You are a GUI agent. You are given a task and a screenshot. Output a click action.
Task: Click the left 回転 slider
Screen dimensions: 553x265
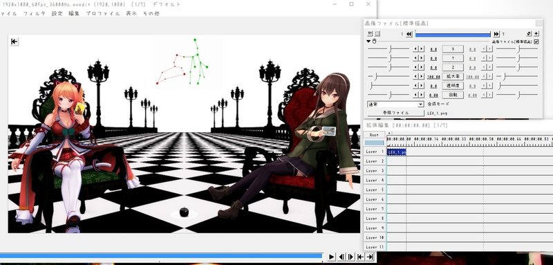pyautogui.click(x=388, y=95)
